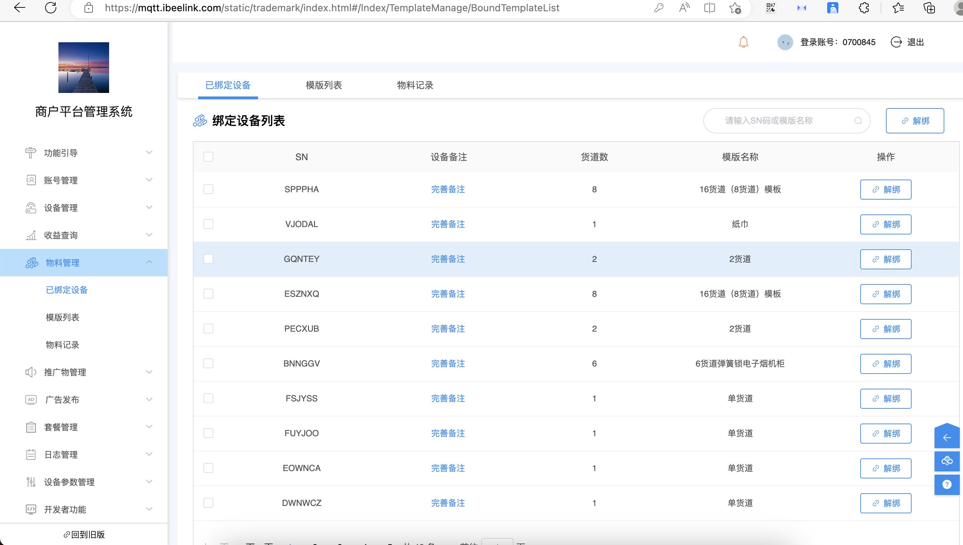Image resolution: width=963 pixels, height=545 pixels.
Task: Click the 退出 logout text
Action: [x=915, y=42]
